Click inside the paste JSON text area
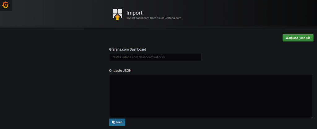 (x=211, y=96)
